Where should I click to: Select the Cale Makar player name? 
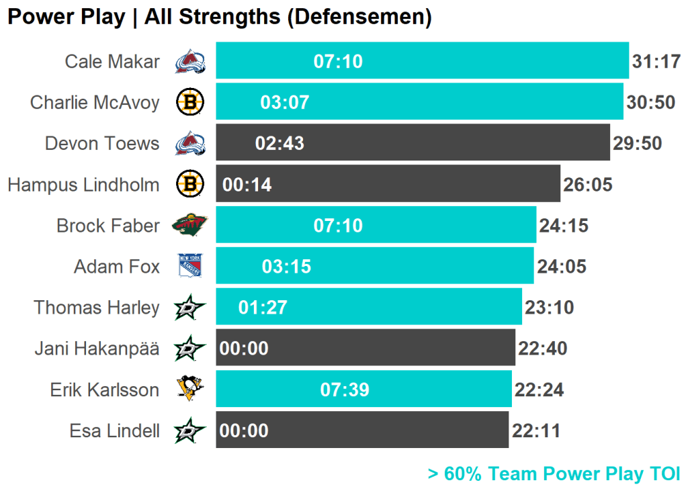[112, 62]
